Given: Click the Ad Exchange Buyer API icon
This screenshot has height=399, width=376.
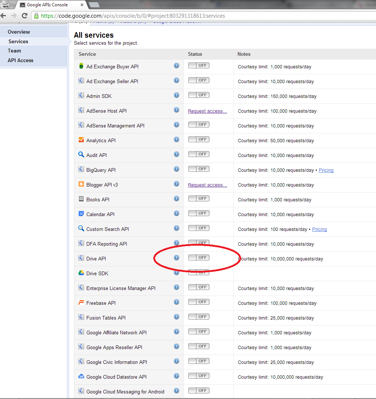Looking at the screenshot, I should coord(81,65).
